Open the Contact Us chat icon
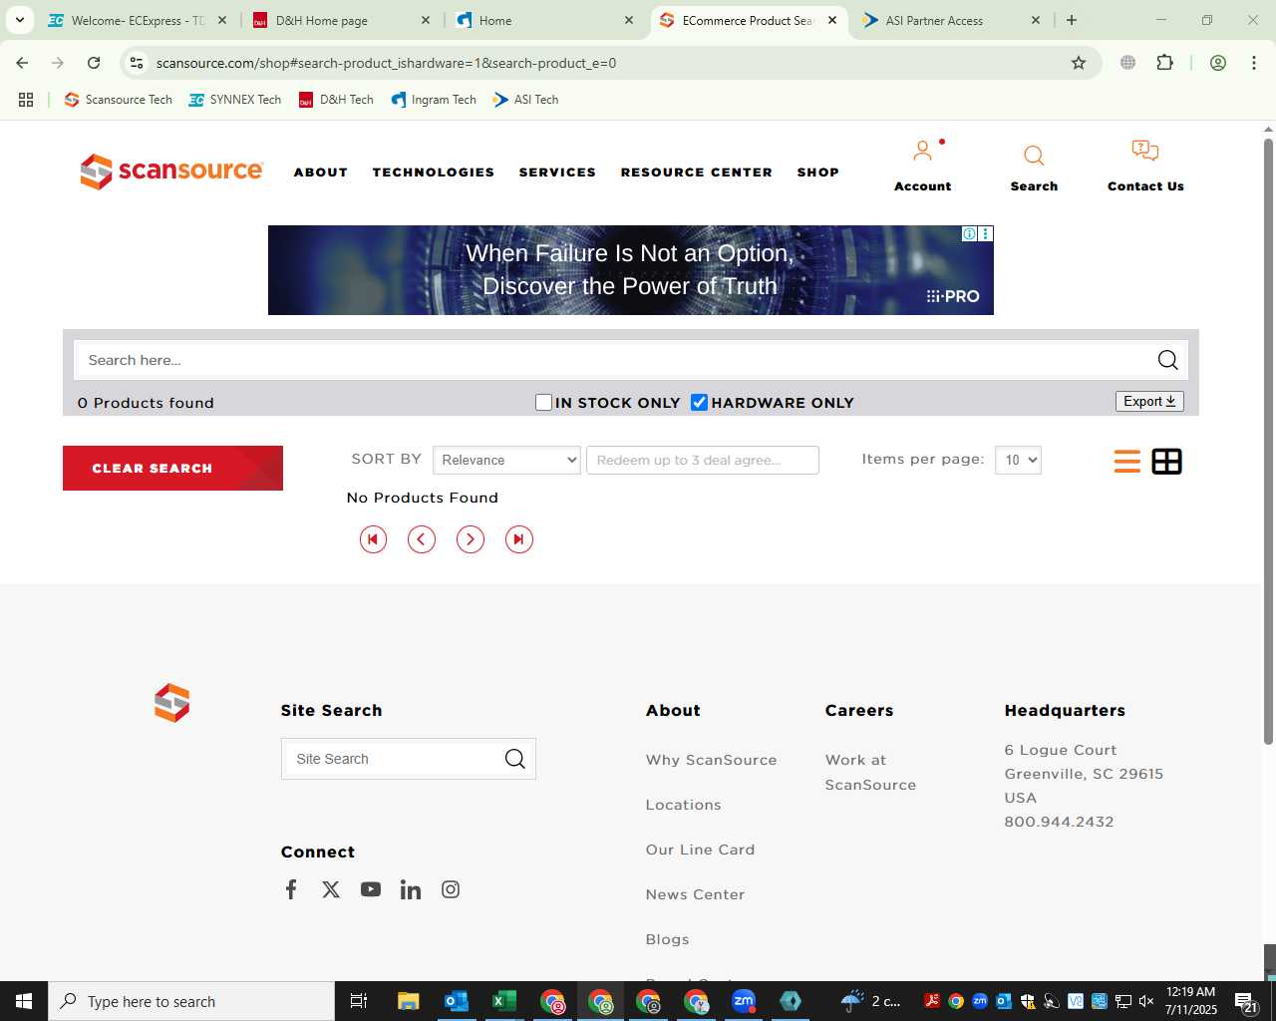This screenshot has width=1276, height=1021. [1145, 151]
